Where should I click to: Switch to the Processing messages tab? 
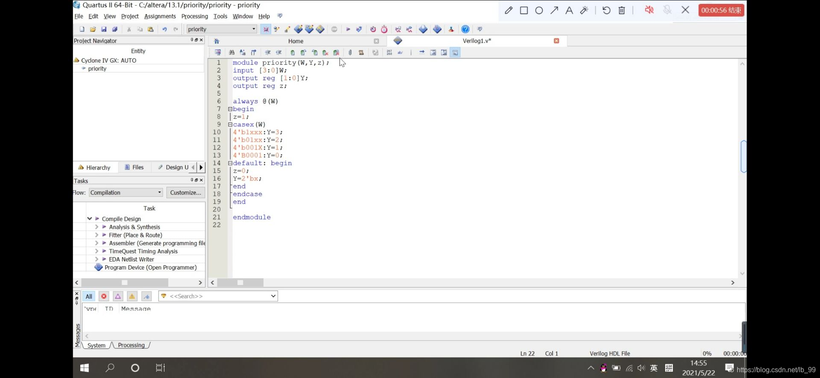coord(131,345)
